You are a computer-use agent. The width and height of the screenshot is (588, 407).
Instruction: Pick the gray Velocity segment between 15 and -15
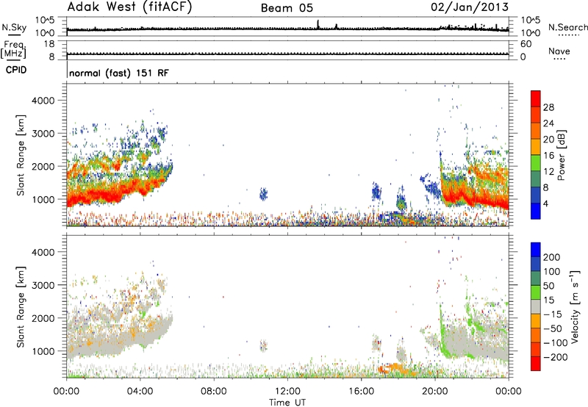pos(536,306)
